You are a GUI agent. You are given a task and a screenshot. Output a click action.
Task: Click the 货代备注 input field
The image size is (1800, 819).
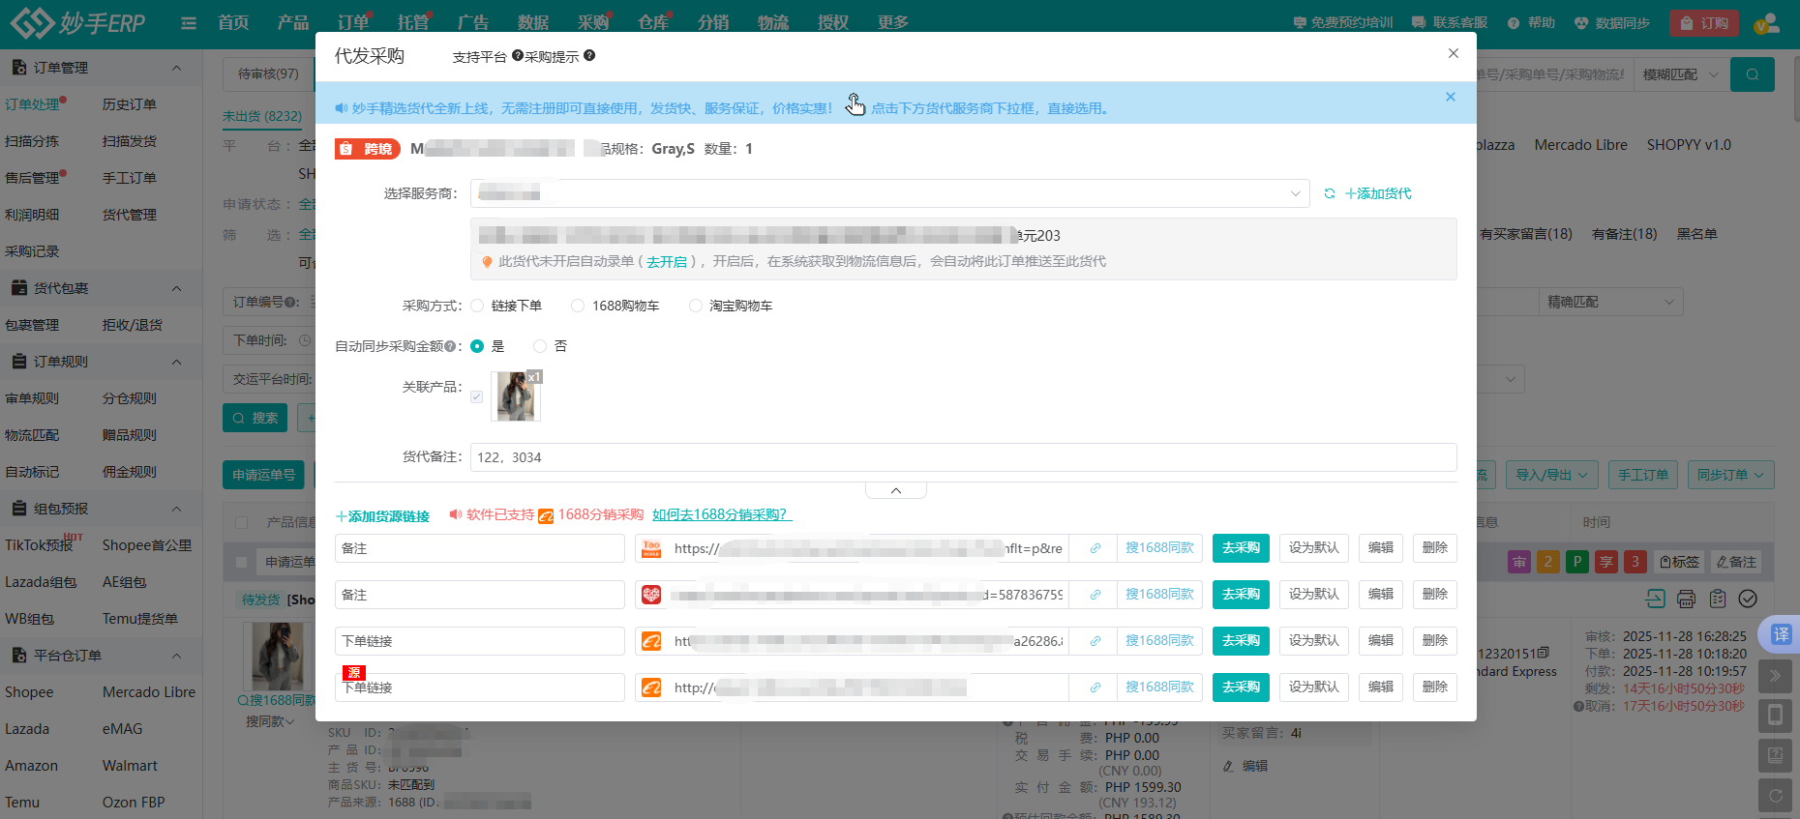pyautogui.click(x=962, y=457)
